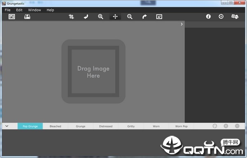Close the Grungetastic window
This screenshot has height=158, width=247.
[240, 3]
